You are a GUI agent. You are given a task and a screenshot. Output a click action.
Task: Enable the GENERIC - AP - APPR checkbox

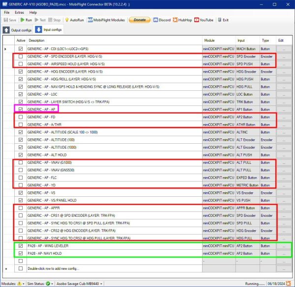pos(21,208)
